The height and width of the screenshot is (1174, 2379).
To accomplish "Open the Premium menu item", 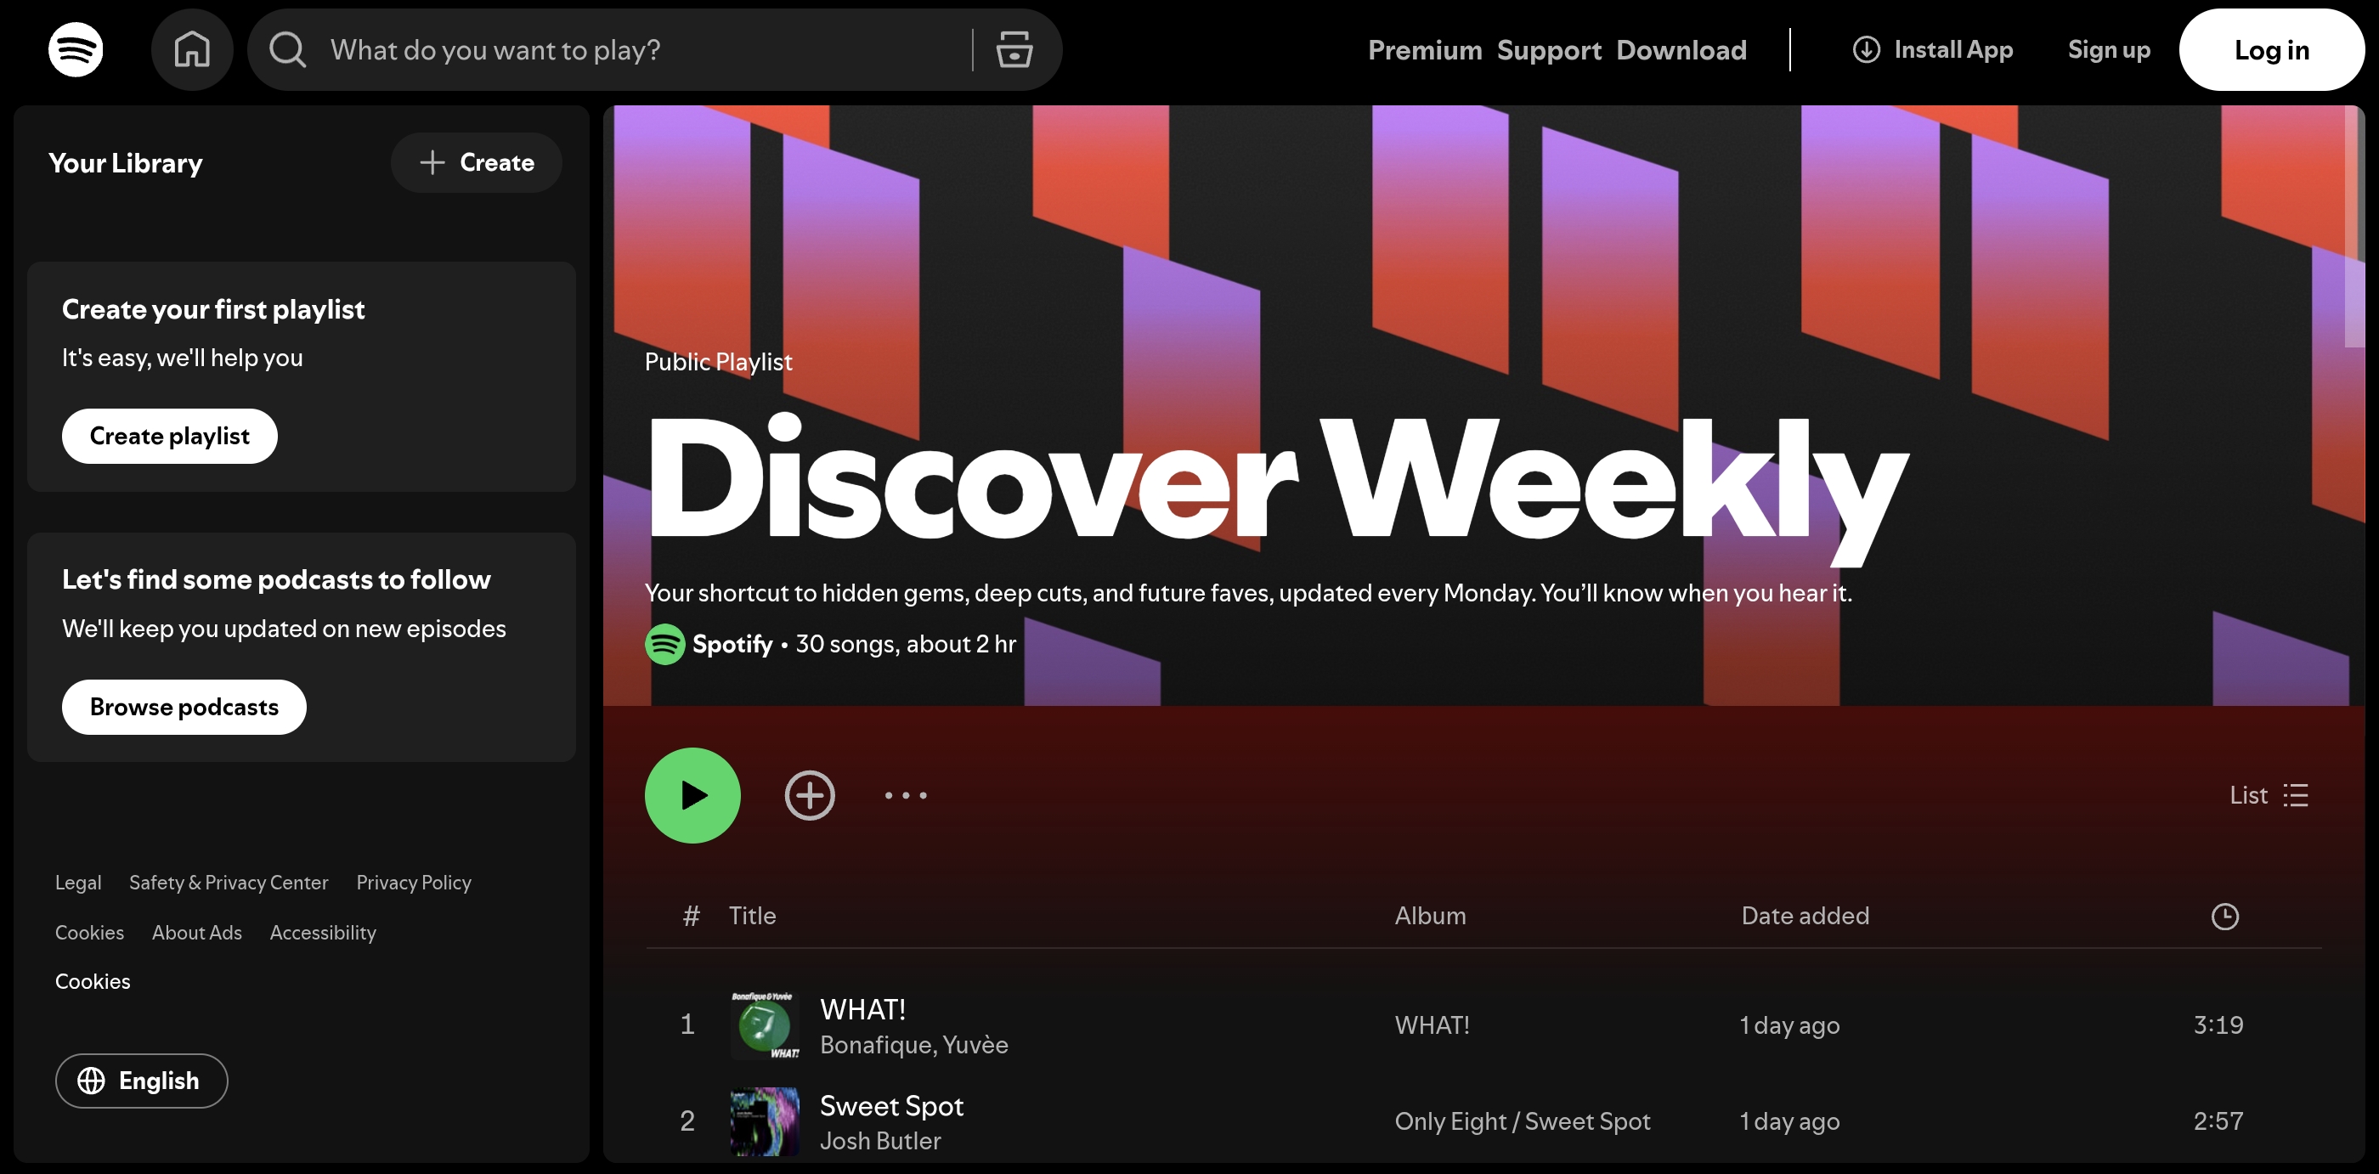I will tap(1423, 50).
